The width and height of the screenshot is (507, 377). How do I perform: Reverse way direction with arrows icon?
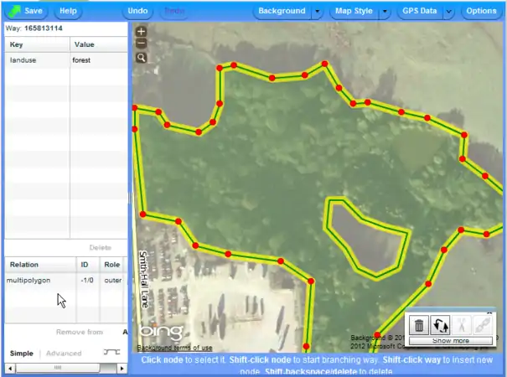click(x=441, y=324)
